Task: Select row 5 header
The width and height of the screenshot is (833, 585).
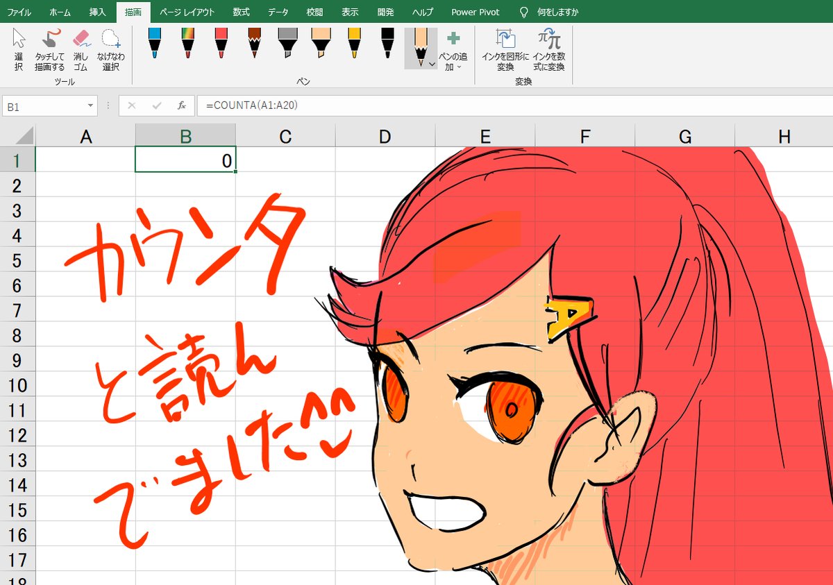Action: click(x=17, y=260)
